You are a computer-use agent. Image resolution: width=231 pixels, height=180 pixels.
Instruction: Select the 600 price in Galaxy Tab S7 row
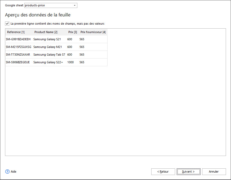[x=70, y=55]
